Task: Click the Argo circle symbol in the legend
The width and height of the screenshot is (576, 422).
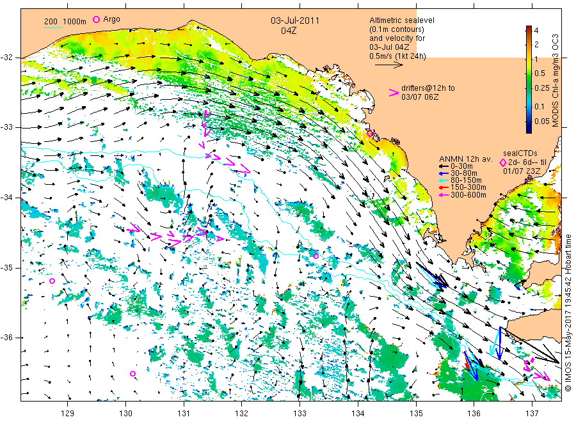Action: click(96, 19)
